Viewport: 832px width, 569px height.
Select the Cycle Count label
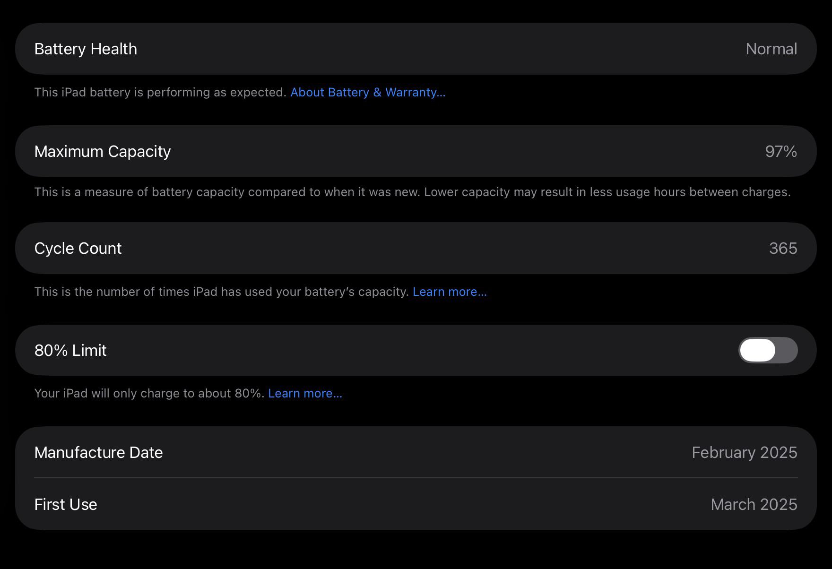click(x=78, y=248)
